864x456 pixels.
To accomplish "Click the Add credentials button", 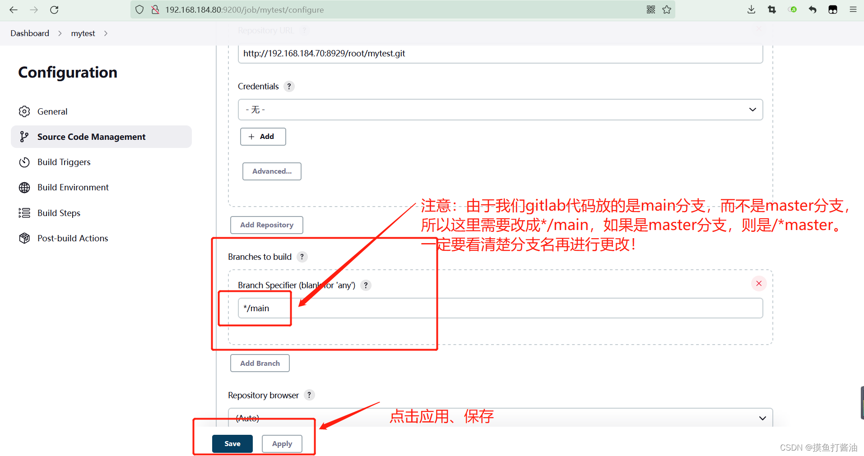I will 263,137.
